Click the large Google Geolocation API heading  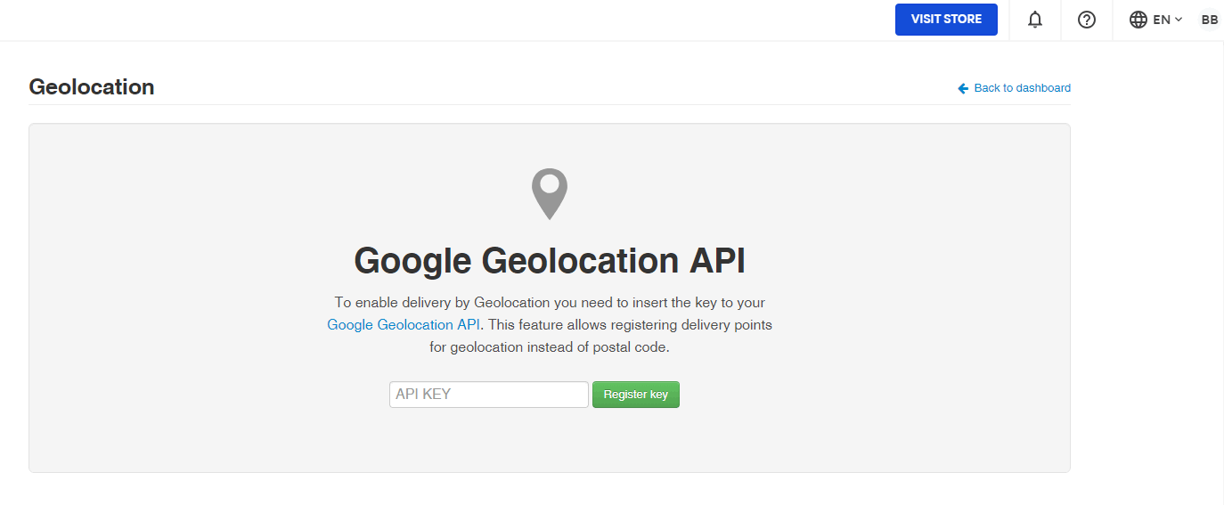[x=549, y=261]
